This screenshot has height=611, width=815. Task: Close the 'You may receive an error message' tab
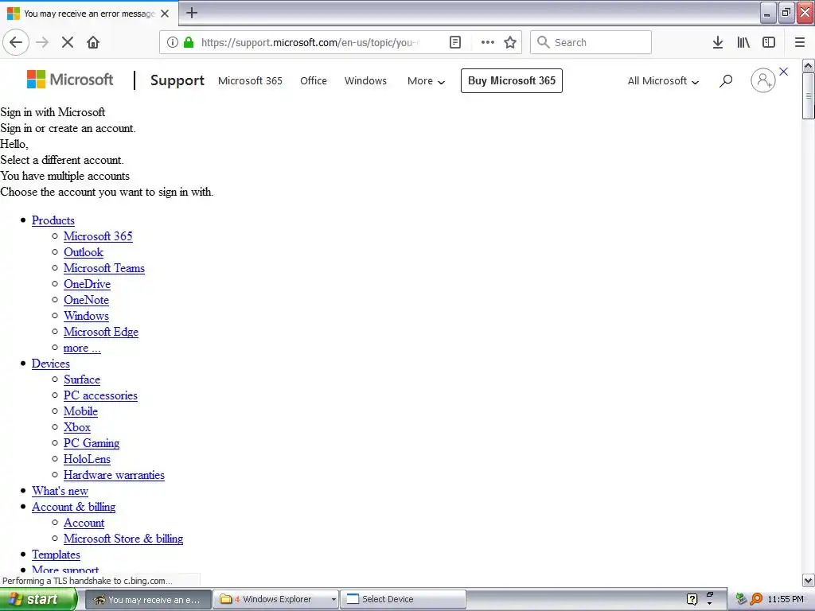point(165,14)
